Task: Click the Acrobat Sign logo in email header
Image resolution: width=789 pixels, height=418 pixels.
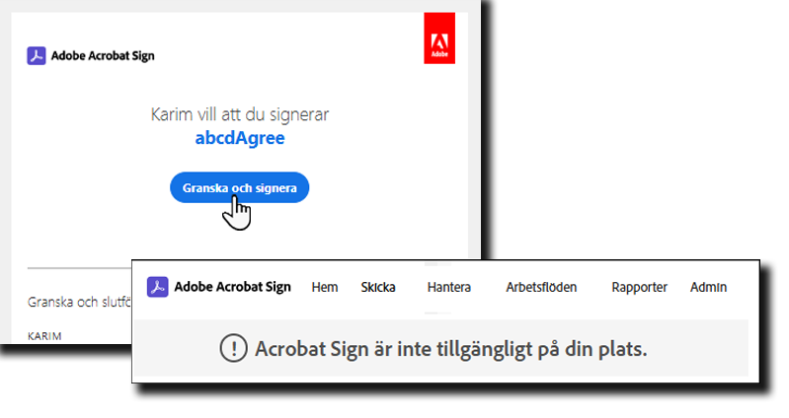Action: tap(36, 56)
